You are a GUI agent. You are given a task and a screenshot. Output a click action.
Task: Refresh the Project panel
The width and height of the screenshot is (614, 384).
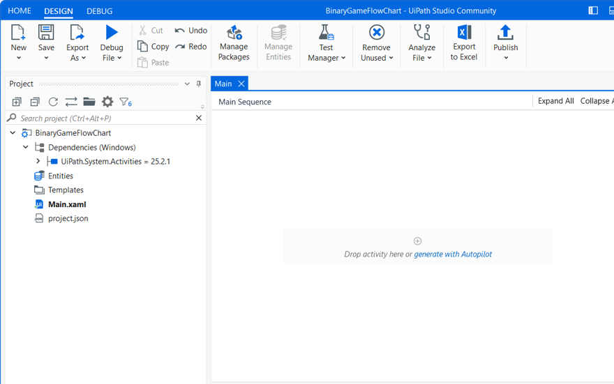point(53,102)
